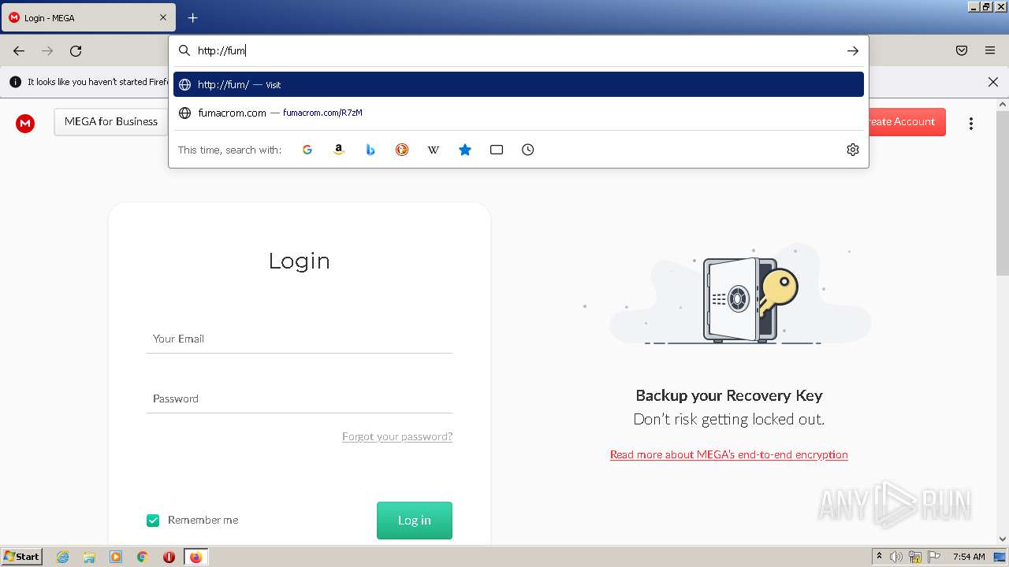Screen dimensions: 1009x567
Task: Click the Go arrow in address bar
Action: point(853,50)
